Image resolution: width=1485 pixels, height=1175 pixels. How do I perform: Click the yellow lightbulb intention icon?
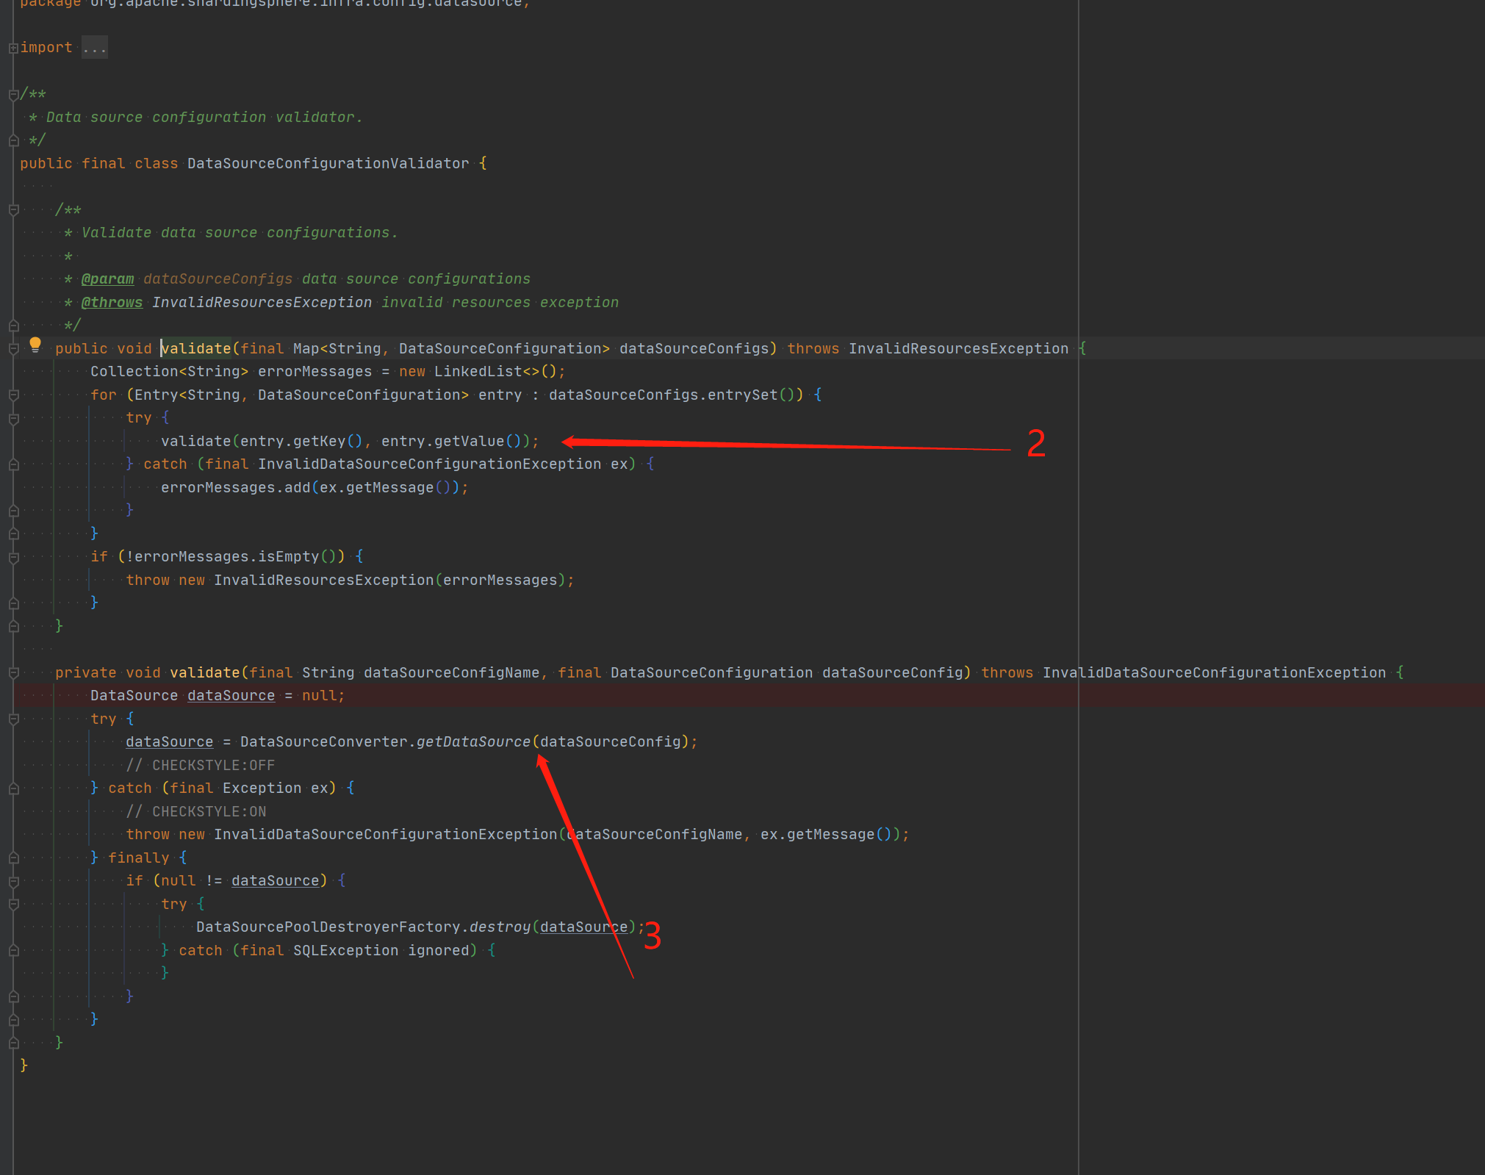(x=35, y=344)
